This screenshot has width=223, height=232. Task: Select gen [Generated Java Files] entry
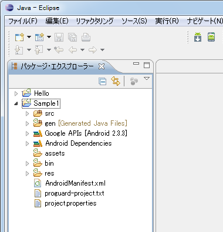pos(86,123)
